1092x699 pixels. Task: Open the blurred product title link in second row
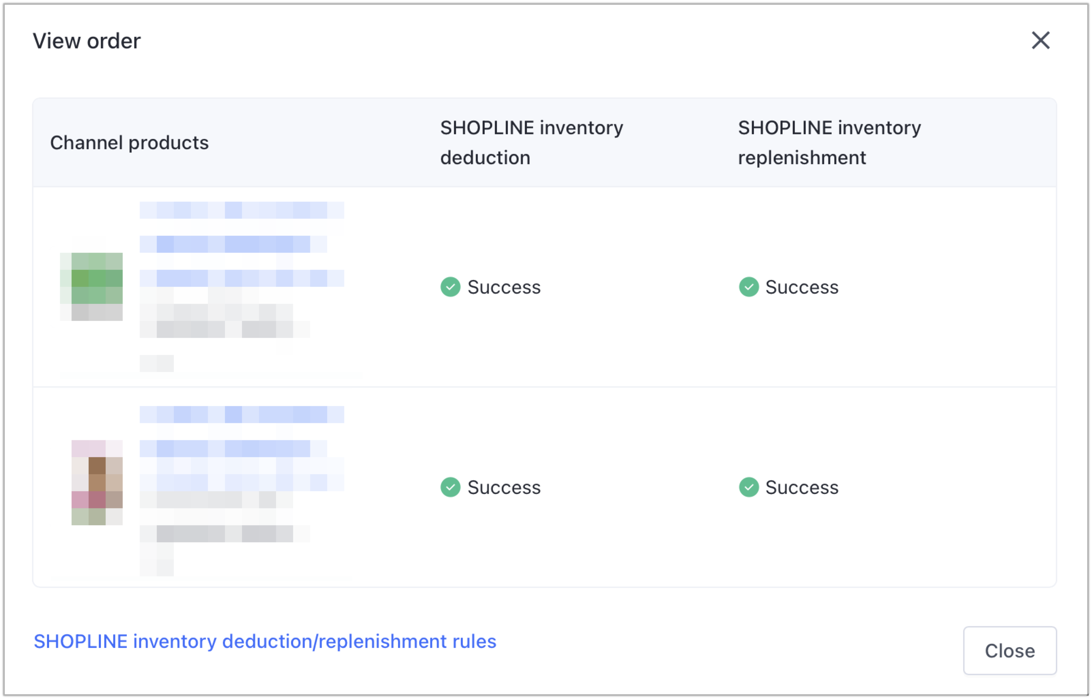pyautogui.click(x=242, y=448)
